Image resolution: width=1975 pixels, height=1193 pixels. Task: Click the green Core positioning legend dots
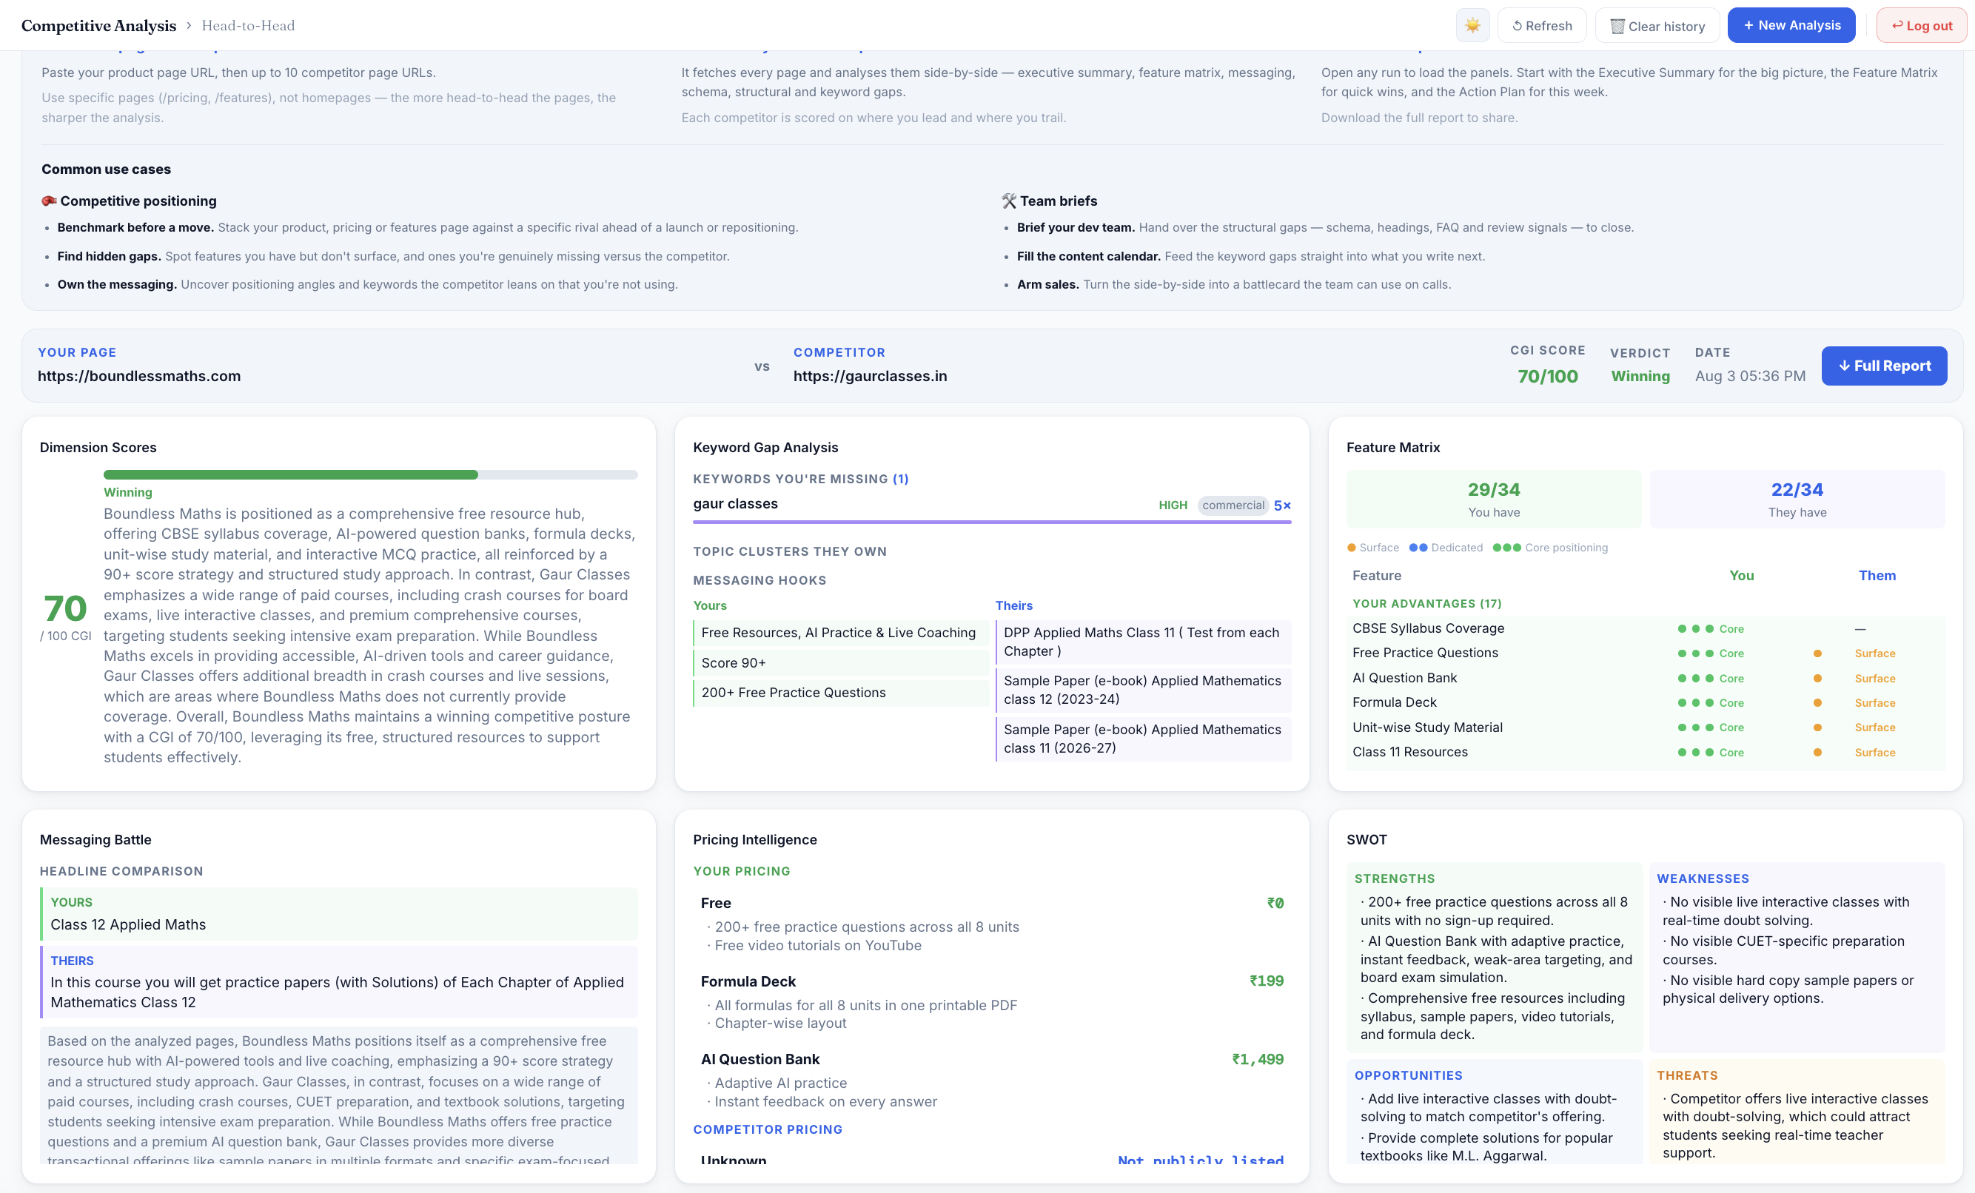point(1506,548)
